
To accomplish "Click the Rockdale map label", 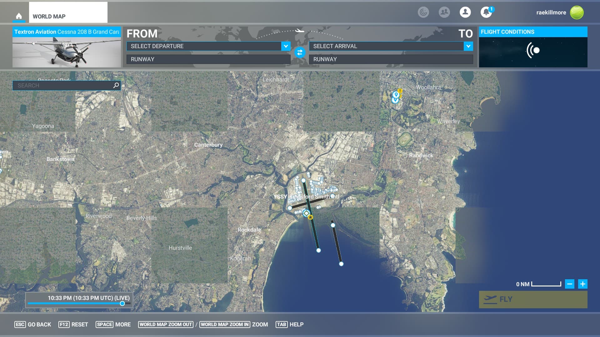I will 249,230.
